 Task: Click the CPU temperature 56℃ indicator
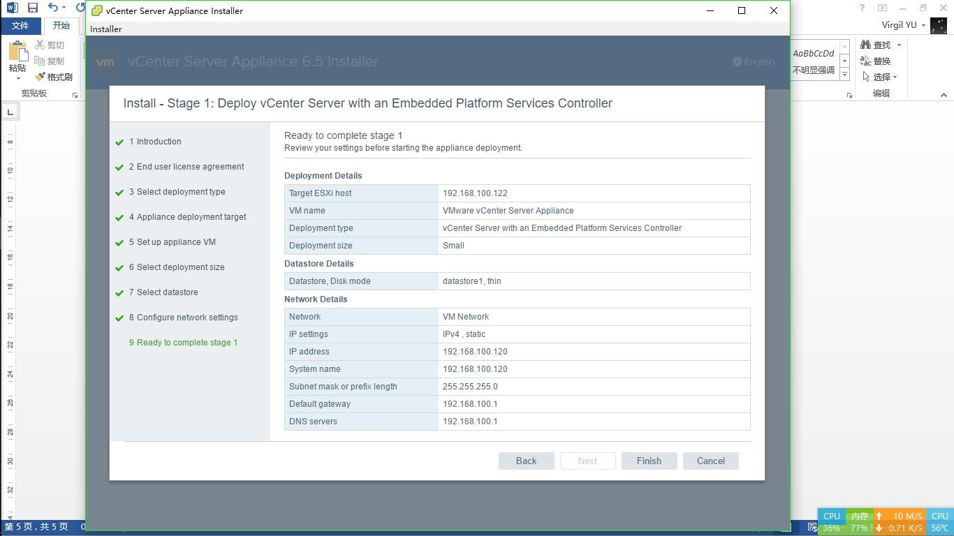pos(940,522)
